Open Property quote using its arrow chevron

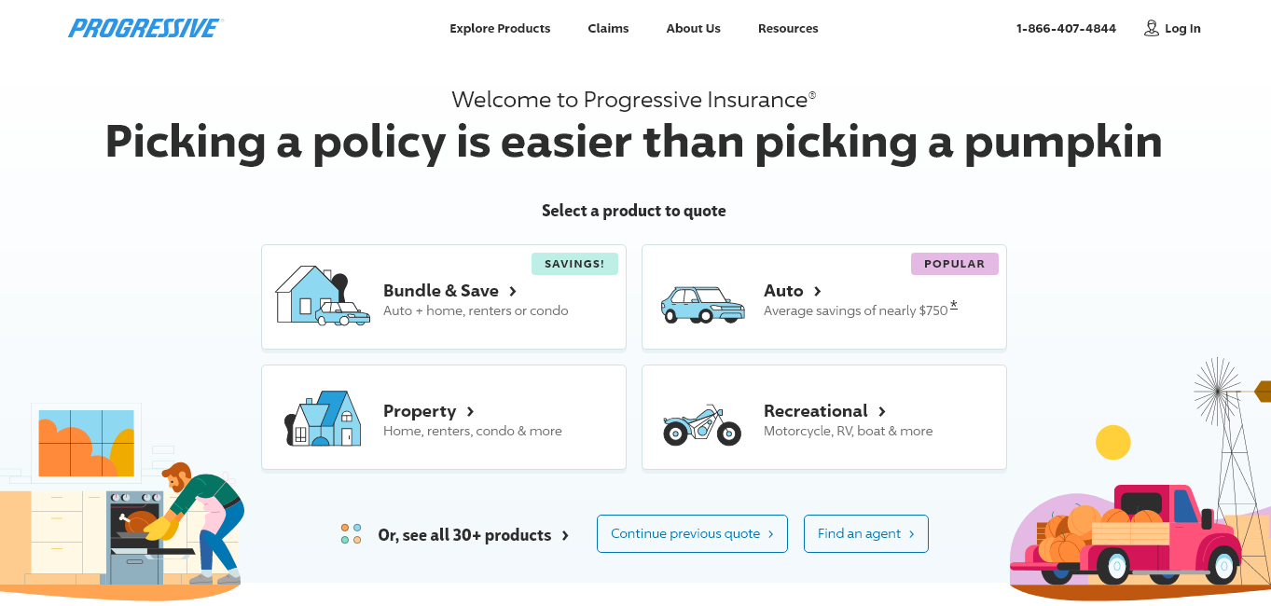coord(469,411)
